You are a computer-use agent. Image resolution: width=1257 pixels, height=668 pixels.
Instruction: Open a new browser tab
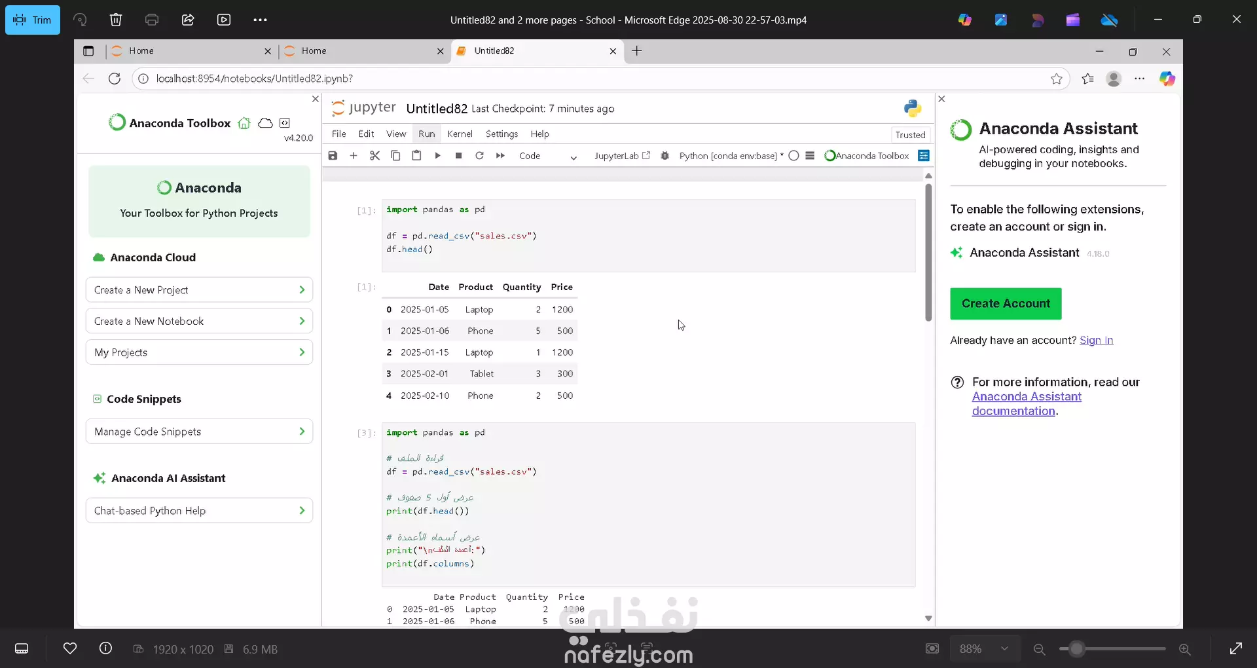(x=637, y=50)
